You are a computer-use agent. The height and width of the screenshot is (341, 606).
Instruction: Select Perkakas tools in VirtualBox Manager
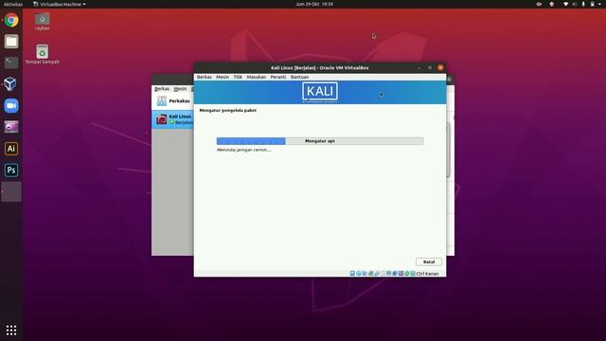coord(172,101)
